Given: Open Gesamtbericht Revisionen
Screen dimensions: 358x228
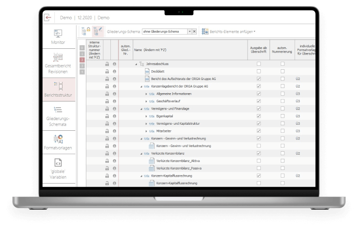Looking at the screenshot, I should point(58,63).
